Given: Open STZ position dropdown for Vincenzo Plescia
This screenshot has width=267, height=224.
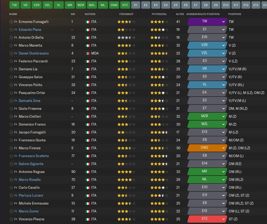Looking at the screenshot, I should coord(207,219).
